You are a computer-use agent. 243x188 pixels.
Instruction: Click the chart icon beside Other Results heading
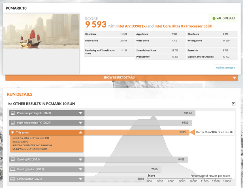pyautogui.click(x=10, y=104)
